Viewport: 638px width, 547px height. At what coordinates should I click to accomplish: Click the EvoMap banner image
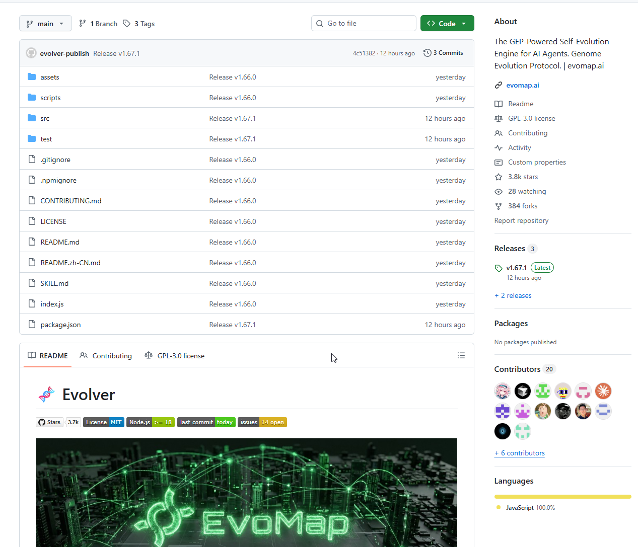click(x=246, y=492)
